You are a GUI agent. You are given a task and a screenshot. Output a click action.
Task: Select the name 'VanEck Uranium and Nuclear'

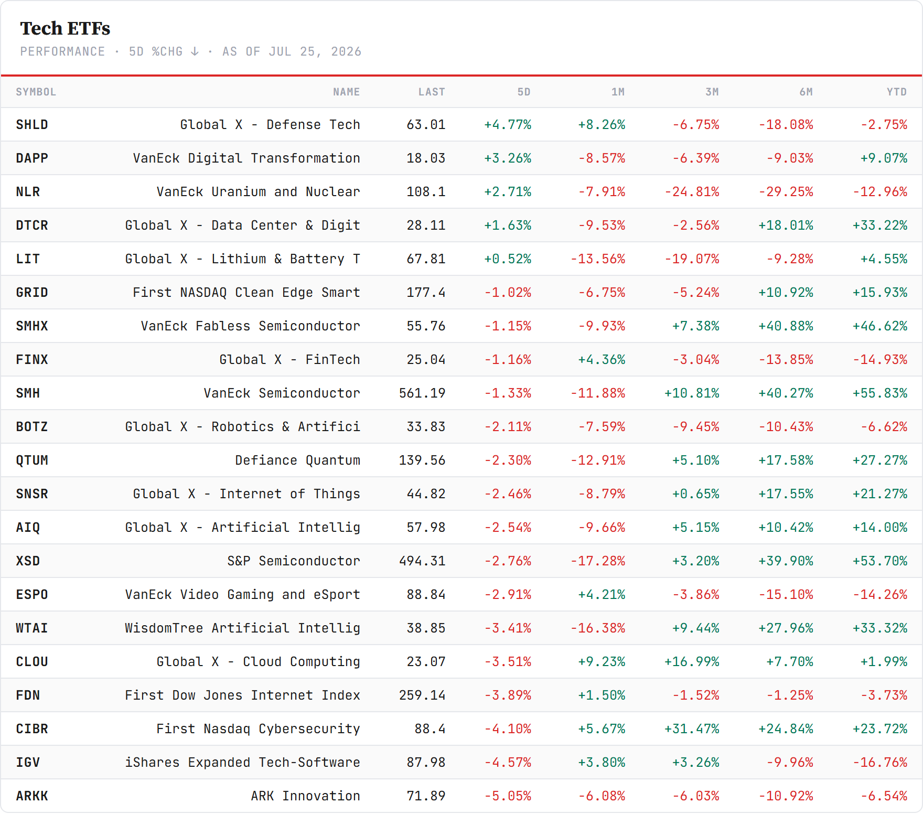tap(259, 192)
